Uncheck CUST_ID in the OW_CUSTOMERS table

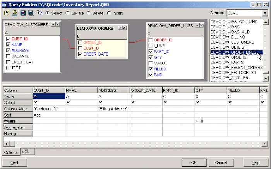pos(8,39)
